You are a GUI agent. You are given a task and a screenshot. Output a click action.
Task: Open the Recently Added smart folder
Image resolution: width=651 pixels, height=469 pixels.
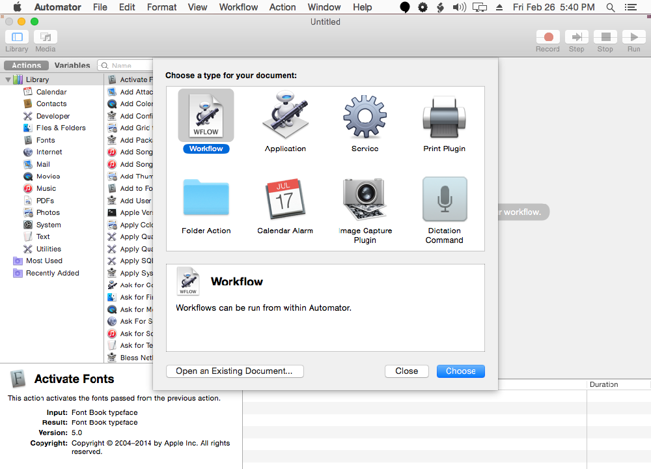click(x=52, y=273)
